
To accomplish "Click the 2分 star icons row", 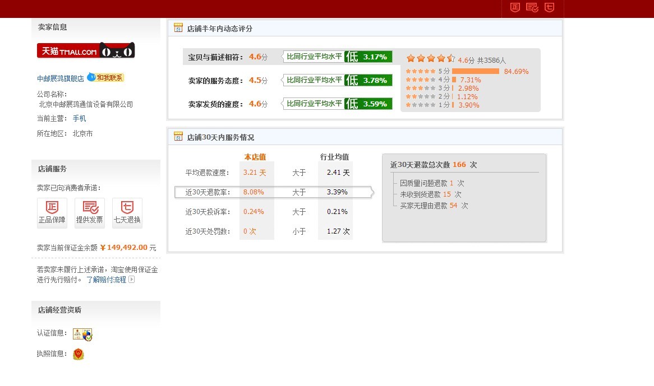I will (x=421, y=96).
